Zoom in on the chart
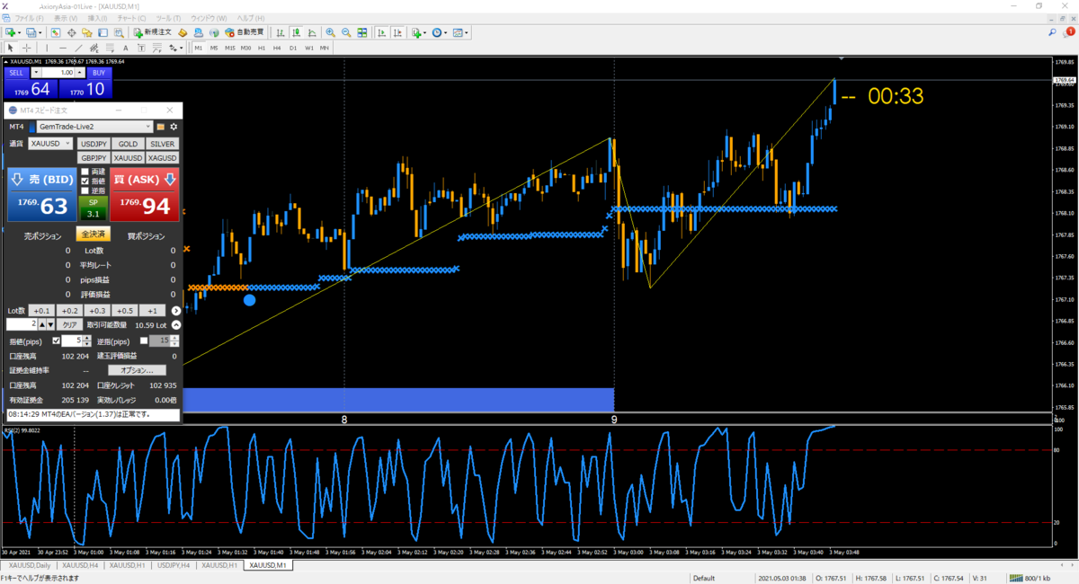 pos(330,32)
